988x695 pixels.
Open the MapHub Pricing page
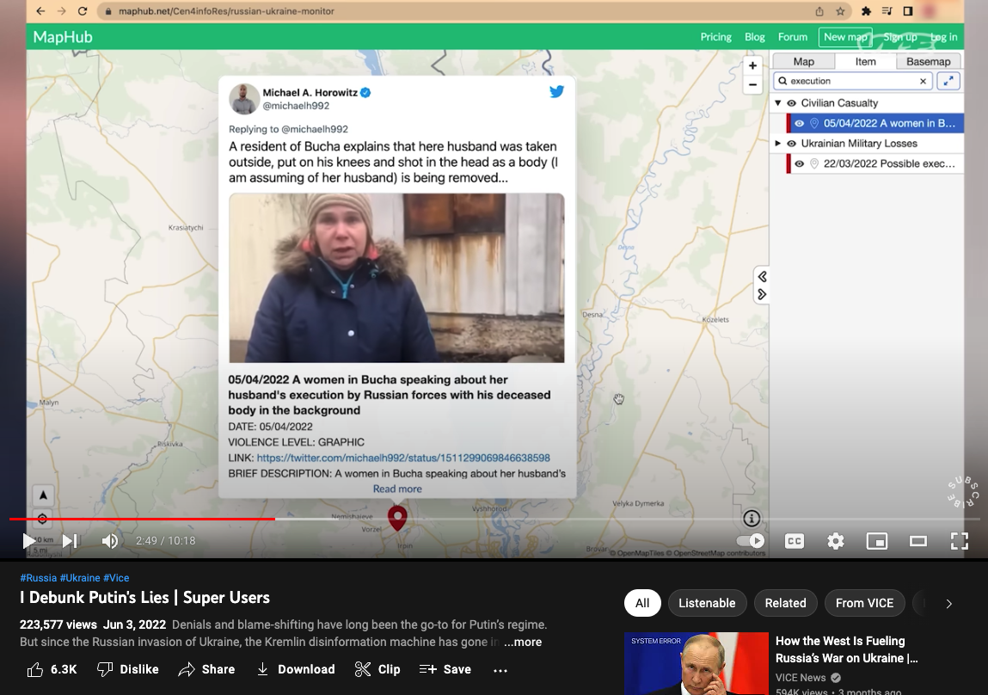[x=715, y=37]
